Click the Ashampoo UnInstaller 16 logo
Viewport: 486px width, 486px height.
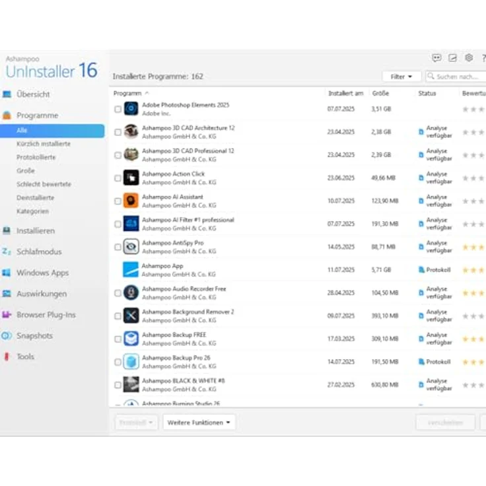click(52, 68)
